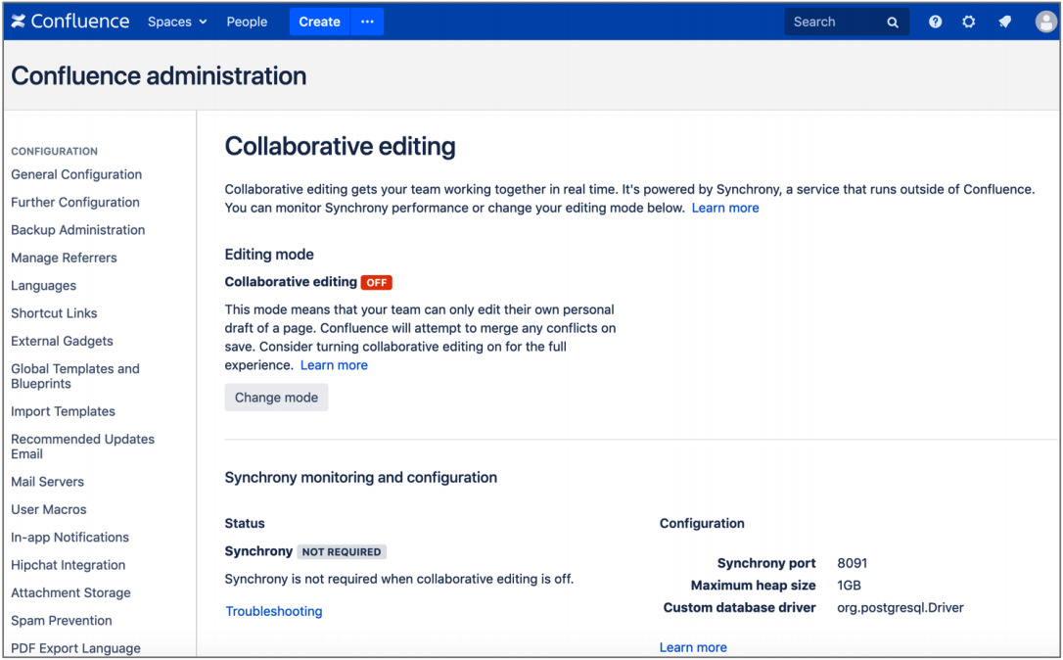Open Import Templates in sidebar
Image resolution: width=1063 pixels, height=660 pixels.
(x=63, y=411)
